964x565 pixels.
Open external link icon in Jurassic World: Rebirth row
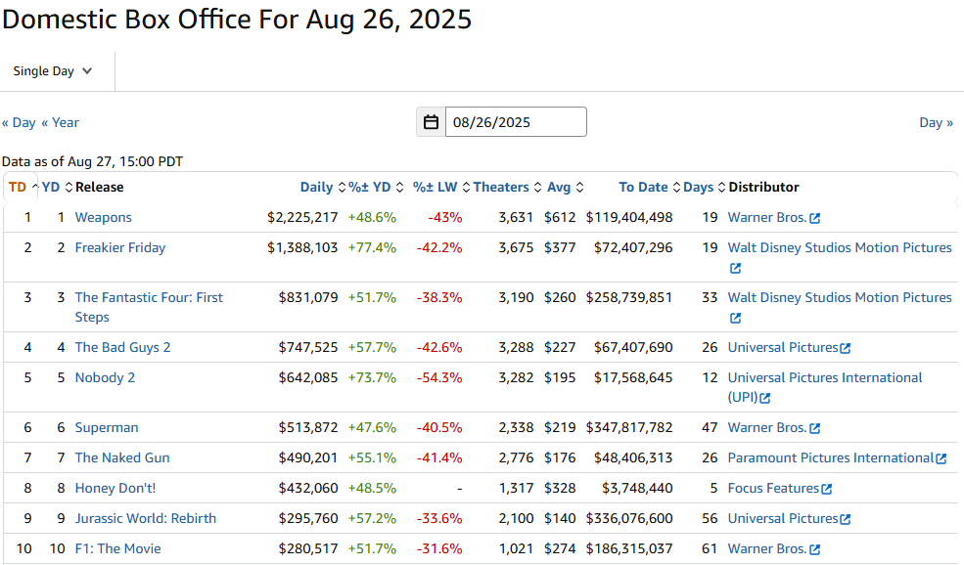(846, 520)
